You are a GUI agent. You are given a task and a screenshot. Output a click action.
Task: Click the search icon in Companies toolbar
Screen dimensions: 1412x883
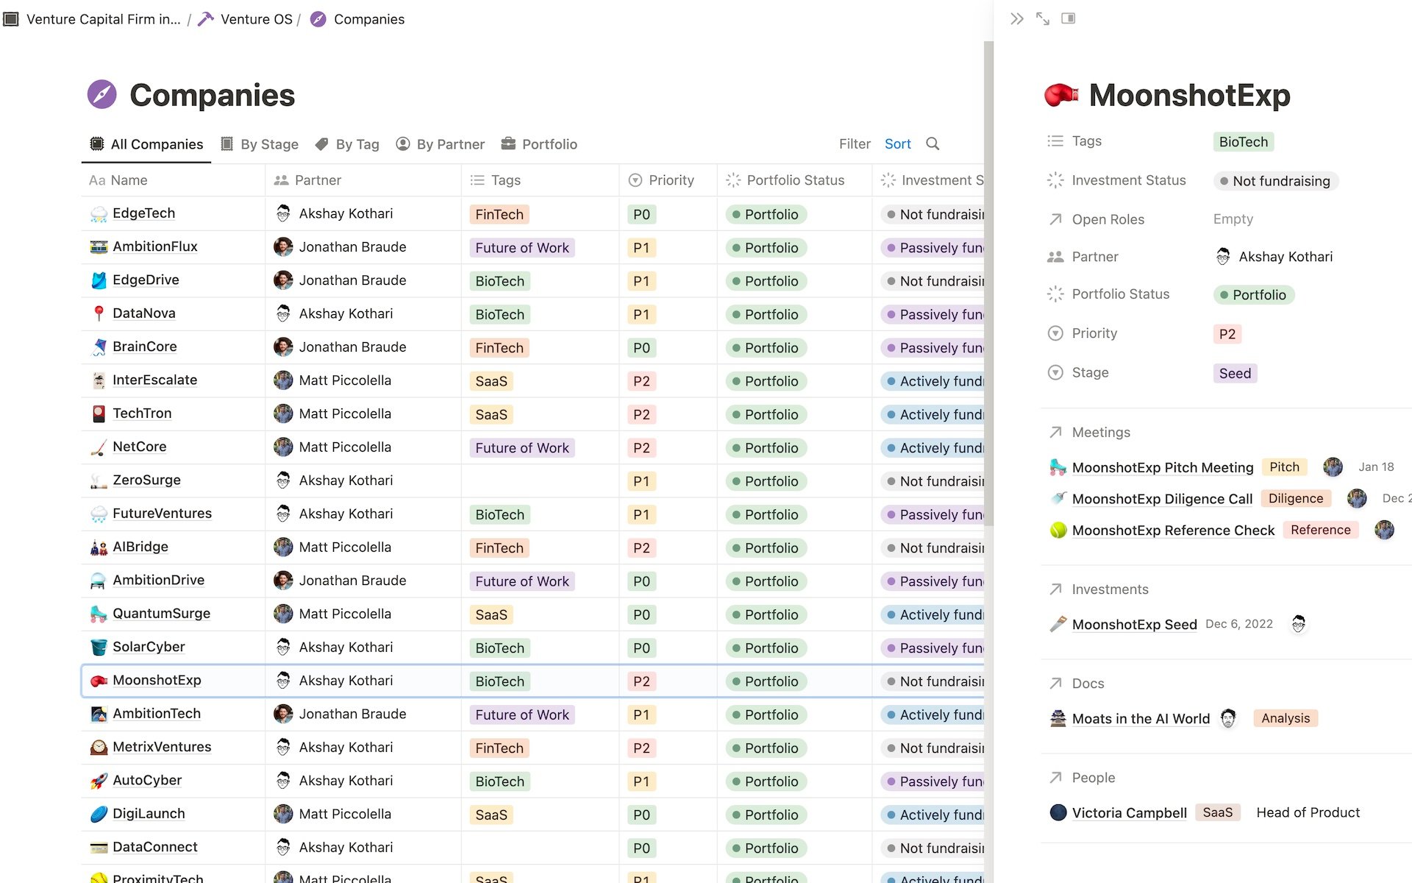[x=933, y=143]
